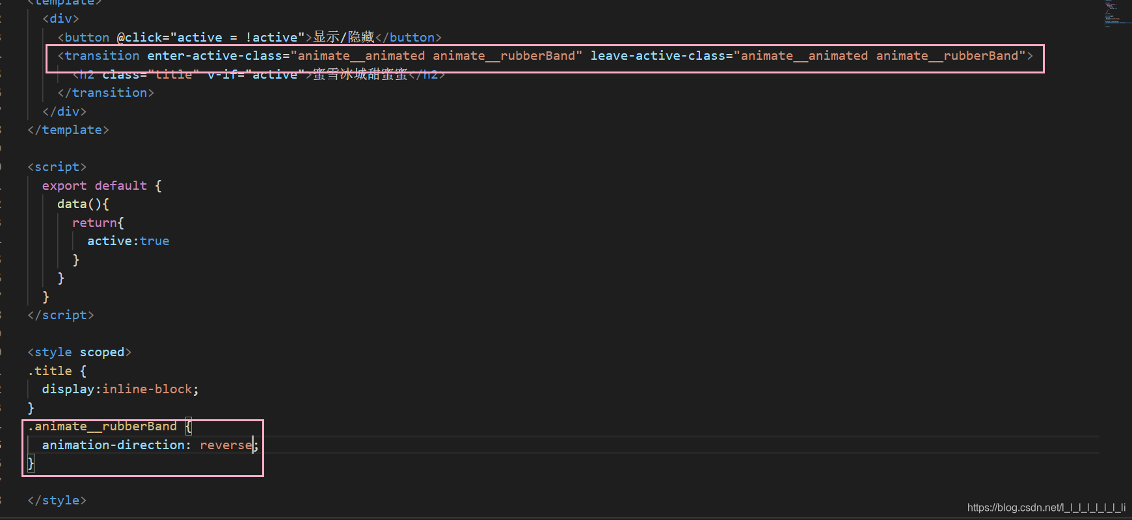Click the h2 class="title" line

[259, 74]
